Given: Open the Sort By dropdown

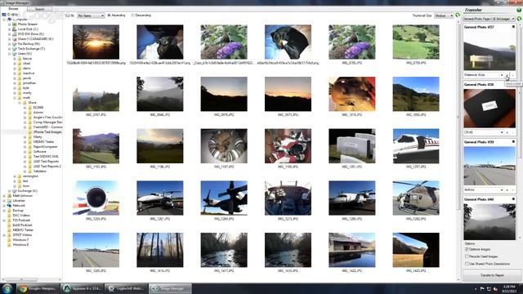Looking at the screenshot, I should 91,16.
